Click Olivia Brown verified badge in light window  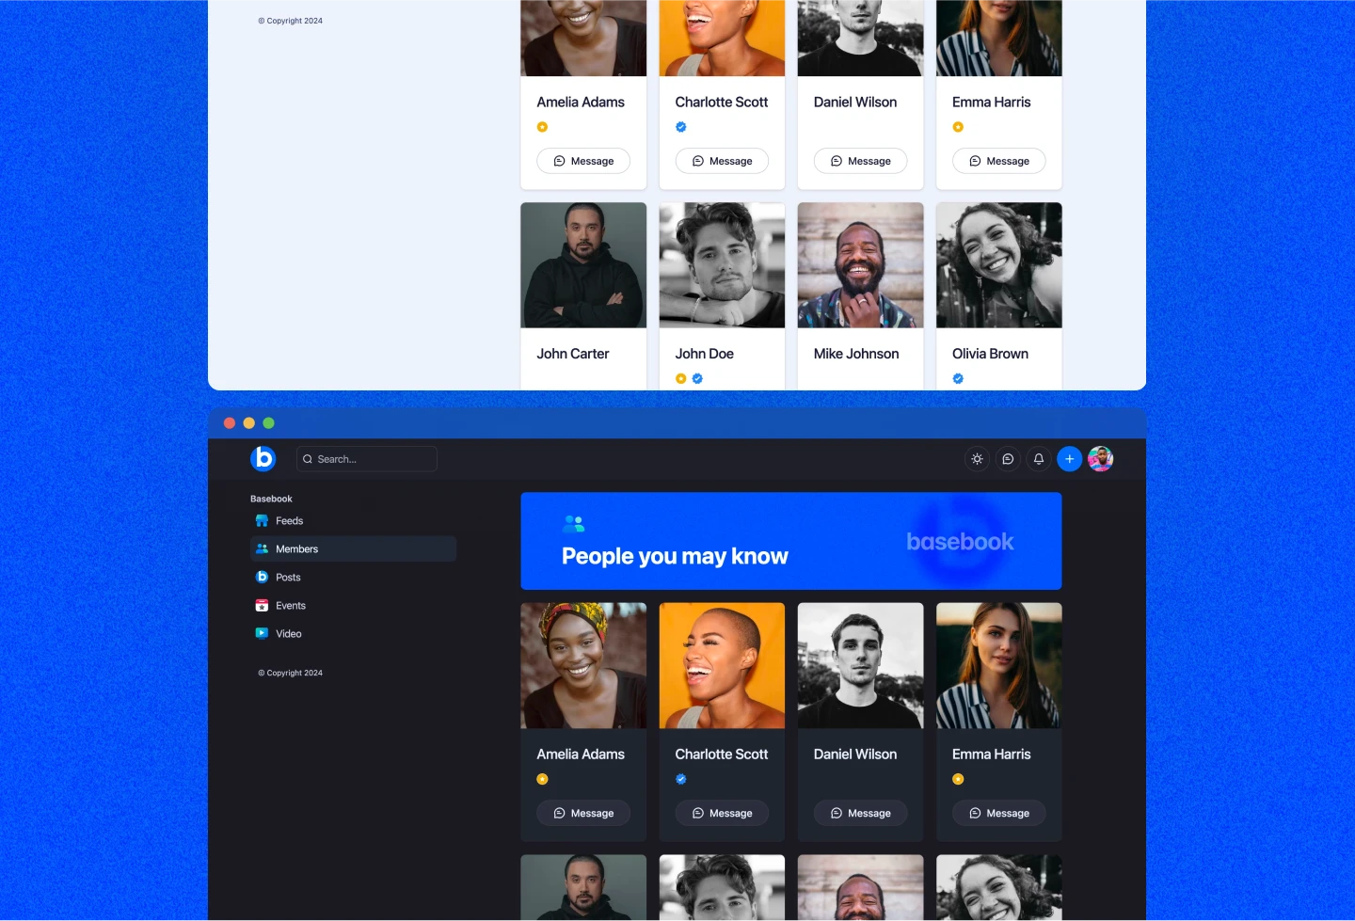(958, 379)
